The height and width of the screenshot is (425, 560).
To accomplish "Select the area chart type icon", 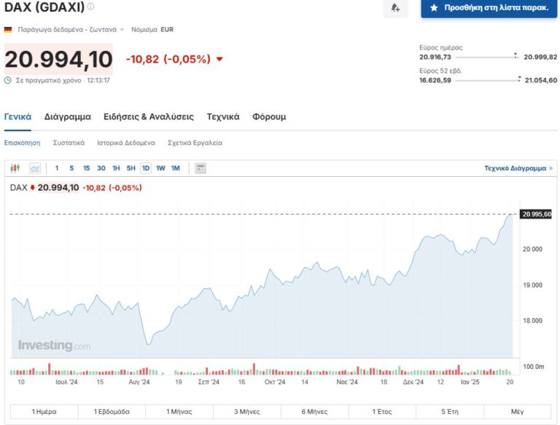I will 34,168.
